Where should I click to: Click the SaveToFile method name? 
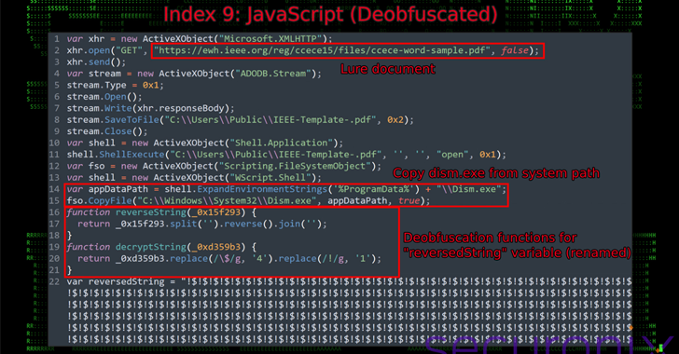132,120
